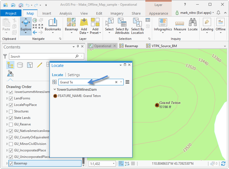Select the Explore navigation tool
Image resolution: width=229 pixels, height=169 pixels.
[26, 26]
